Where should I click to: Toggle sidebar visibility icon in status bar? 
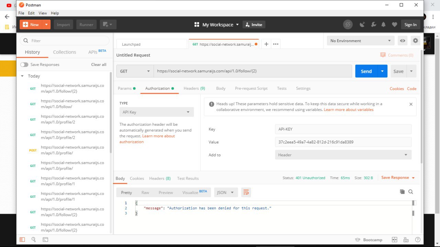(22, 239)
